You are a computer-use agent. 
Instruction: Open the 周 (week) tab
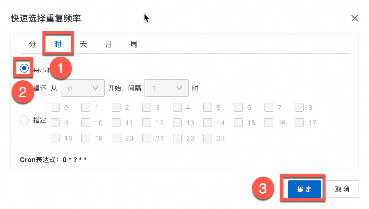(134, 44)
